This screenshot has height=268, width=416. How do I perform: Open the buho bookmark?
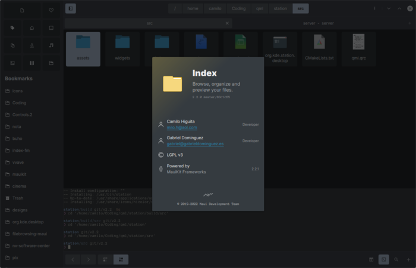point(32,139)
